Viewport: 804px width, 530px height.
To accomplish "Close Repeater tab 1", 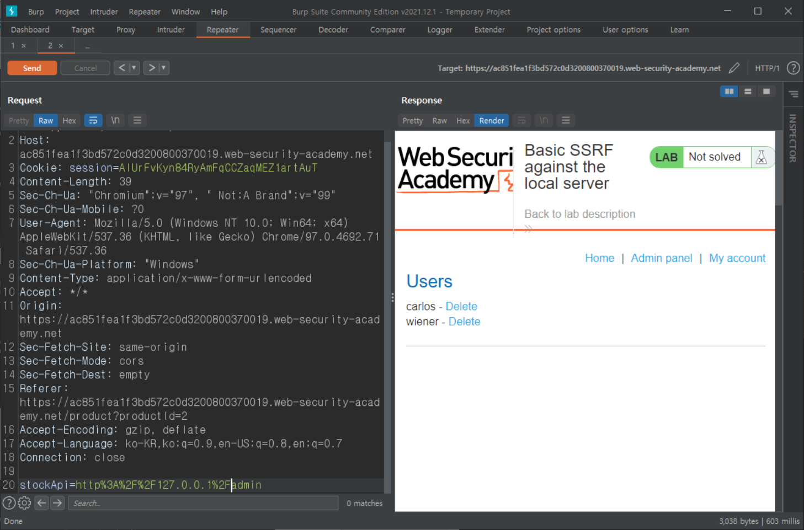I will point(24,46).
